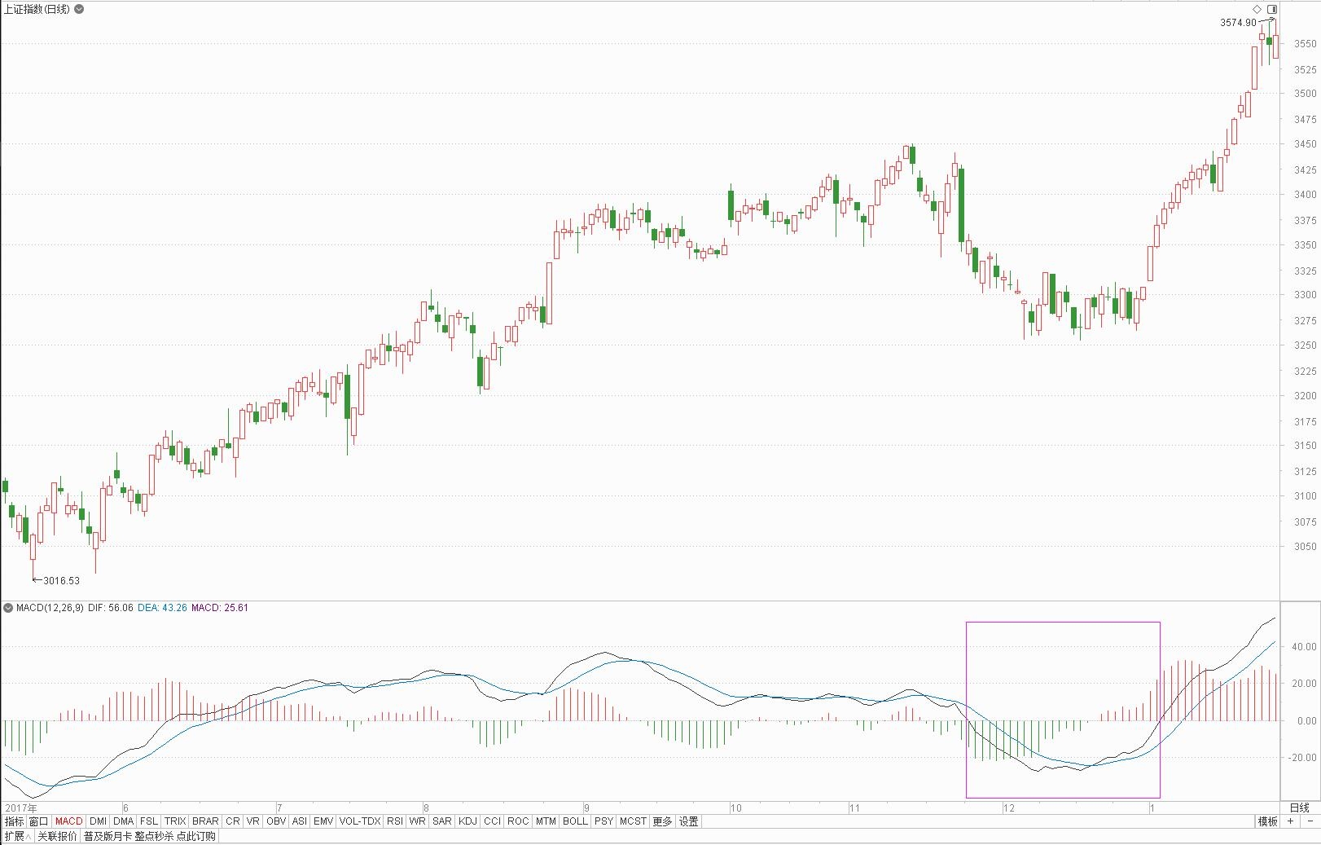Zoom out with the minus button
Image resolution: width=1321 pixels, height=845 pixels.
point(1310,821)
